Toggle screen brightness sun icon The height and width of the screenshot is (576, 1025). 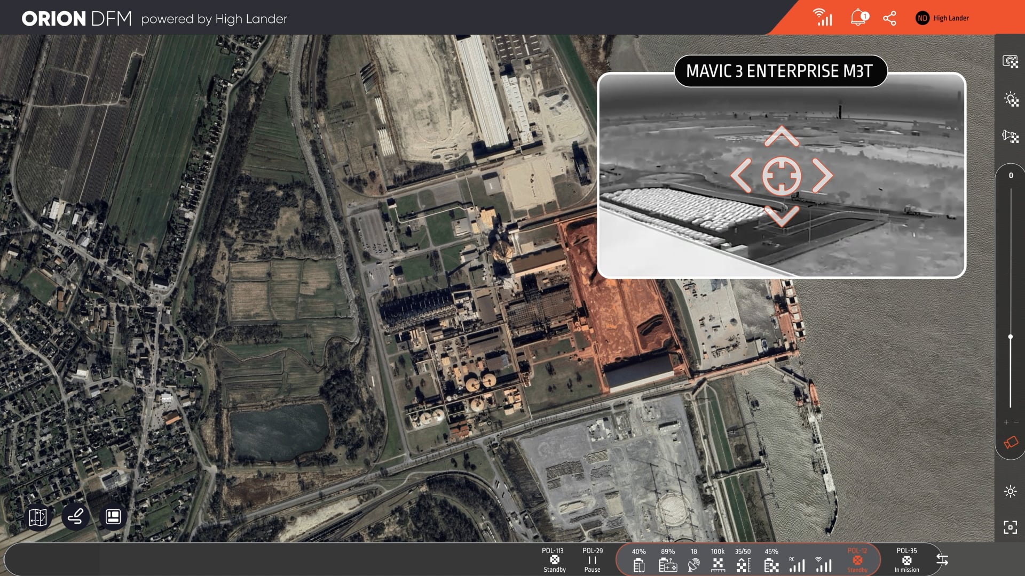coord(1010,491)
